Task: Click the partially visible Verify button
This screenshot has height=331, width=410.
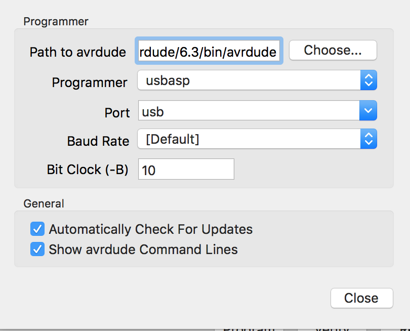Action: (x=332, y=328)
